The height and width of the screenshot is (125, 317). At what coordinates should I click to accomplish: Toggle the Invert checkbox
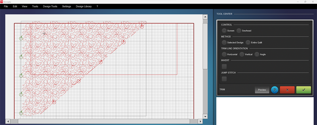pyautogui.click(x=224, y=67)
